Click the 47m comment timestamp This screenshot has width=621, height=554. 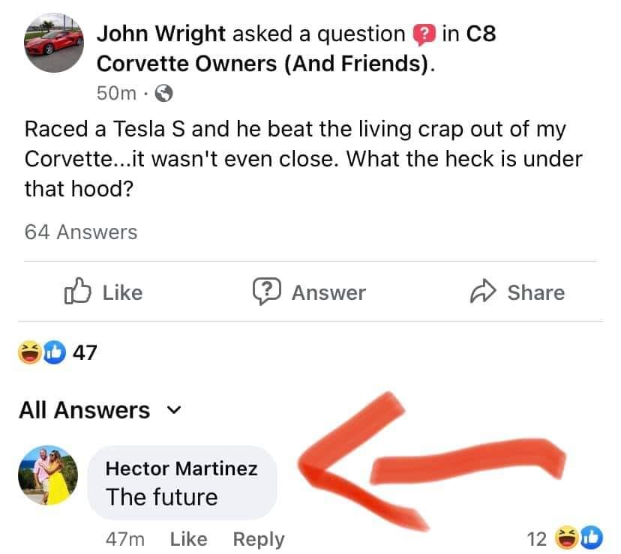[126, 539]
